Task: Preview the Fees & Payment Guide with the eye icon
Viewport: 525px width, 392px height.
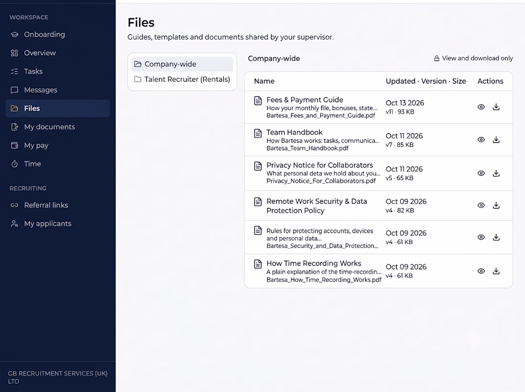Action: pyautogui.click(x=481, y=107)
